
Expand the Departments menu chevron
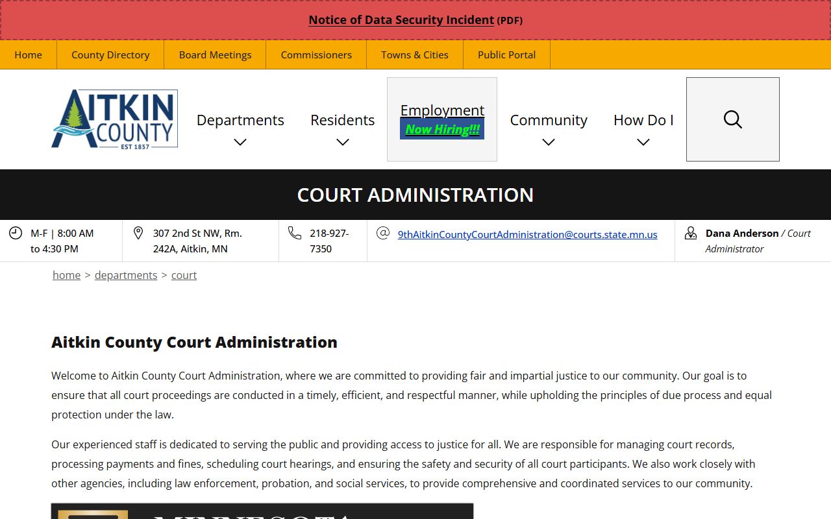pos(240,142)
